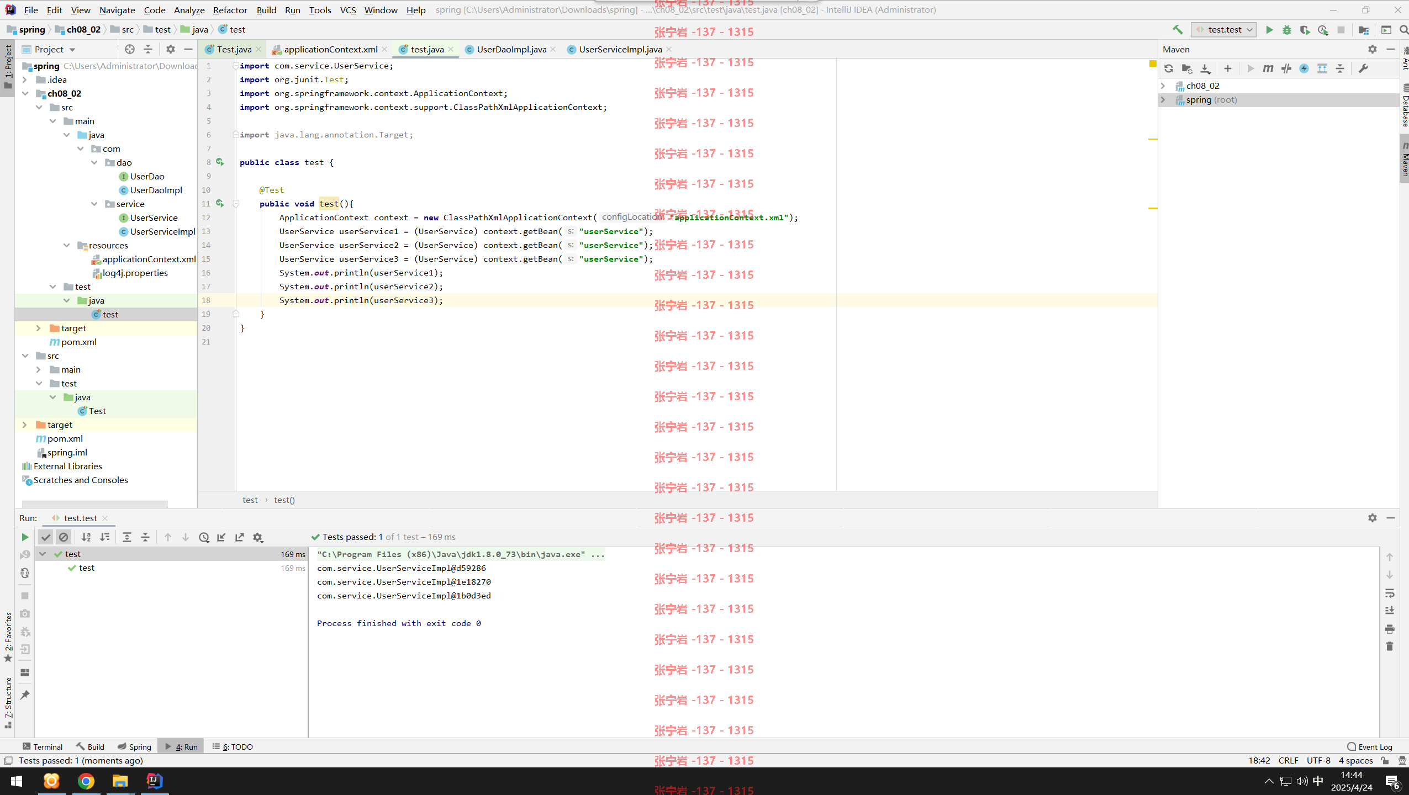Toggle Favorites tool window side tab

(8, 637)
